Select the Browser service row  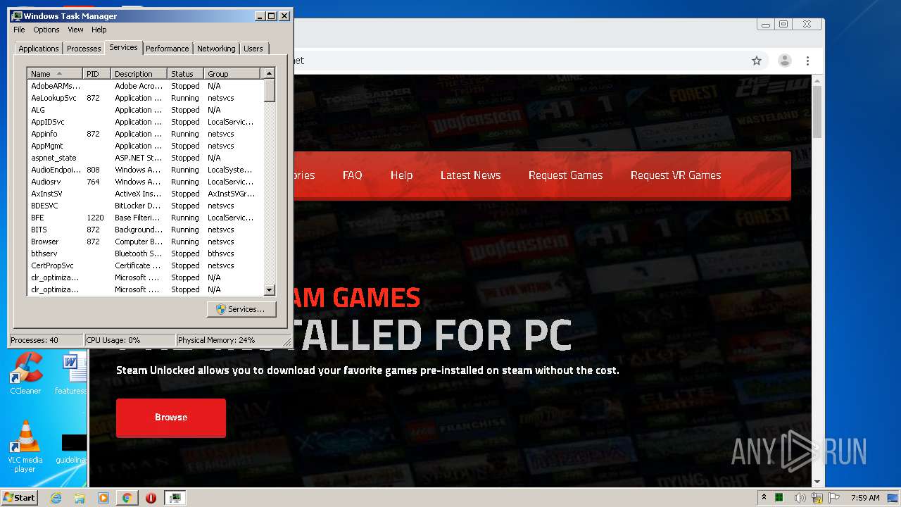[x=145, y=242]
